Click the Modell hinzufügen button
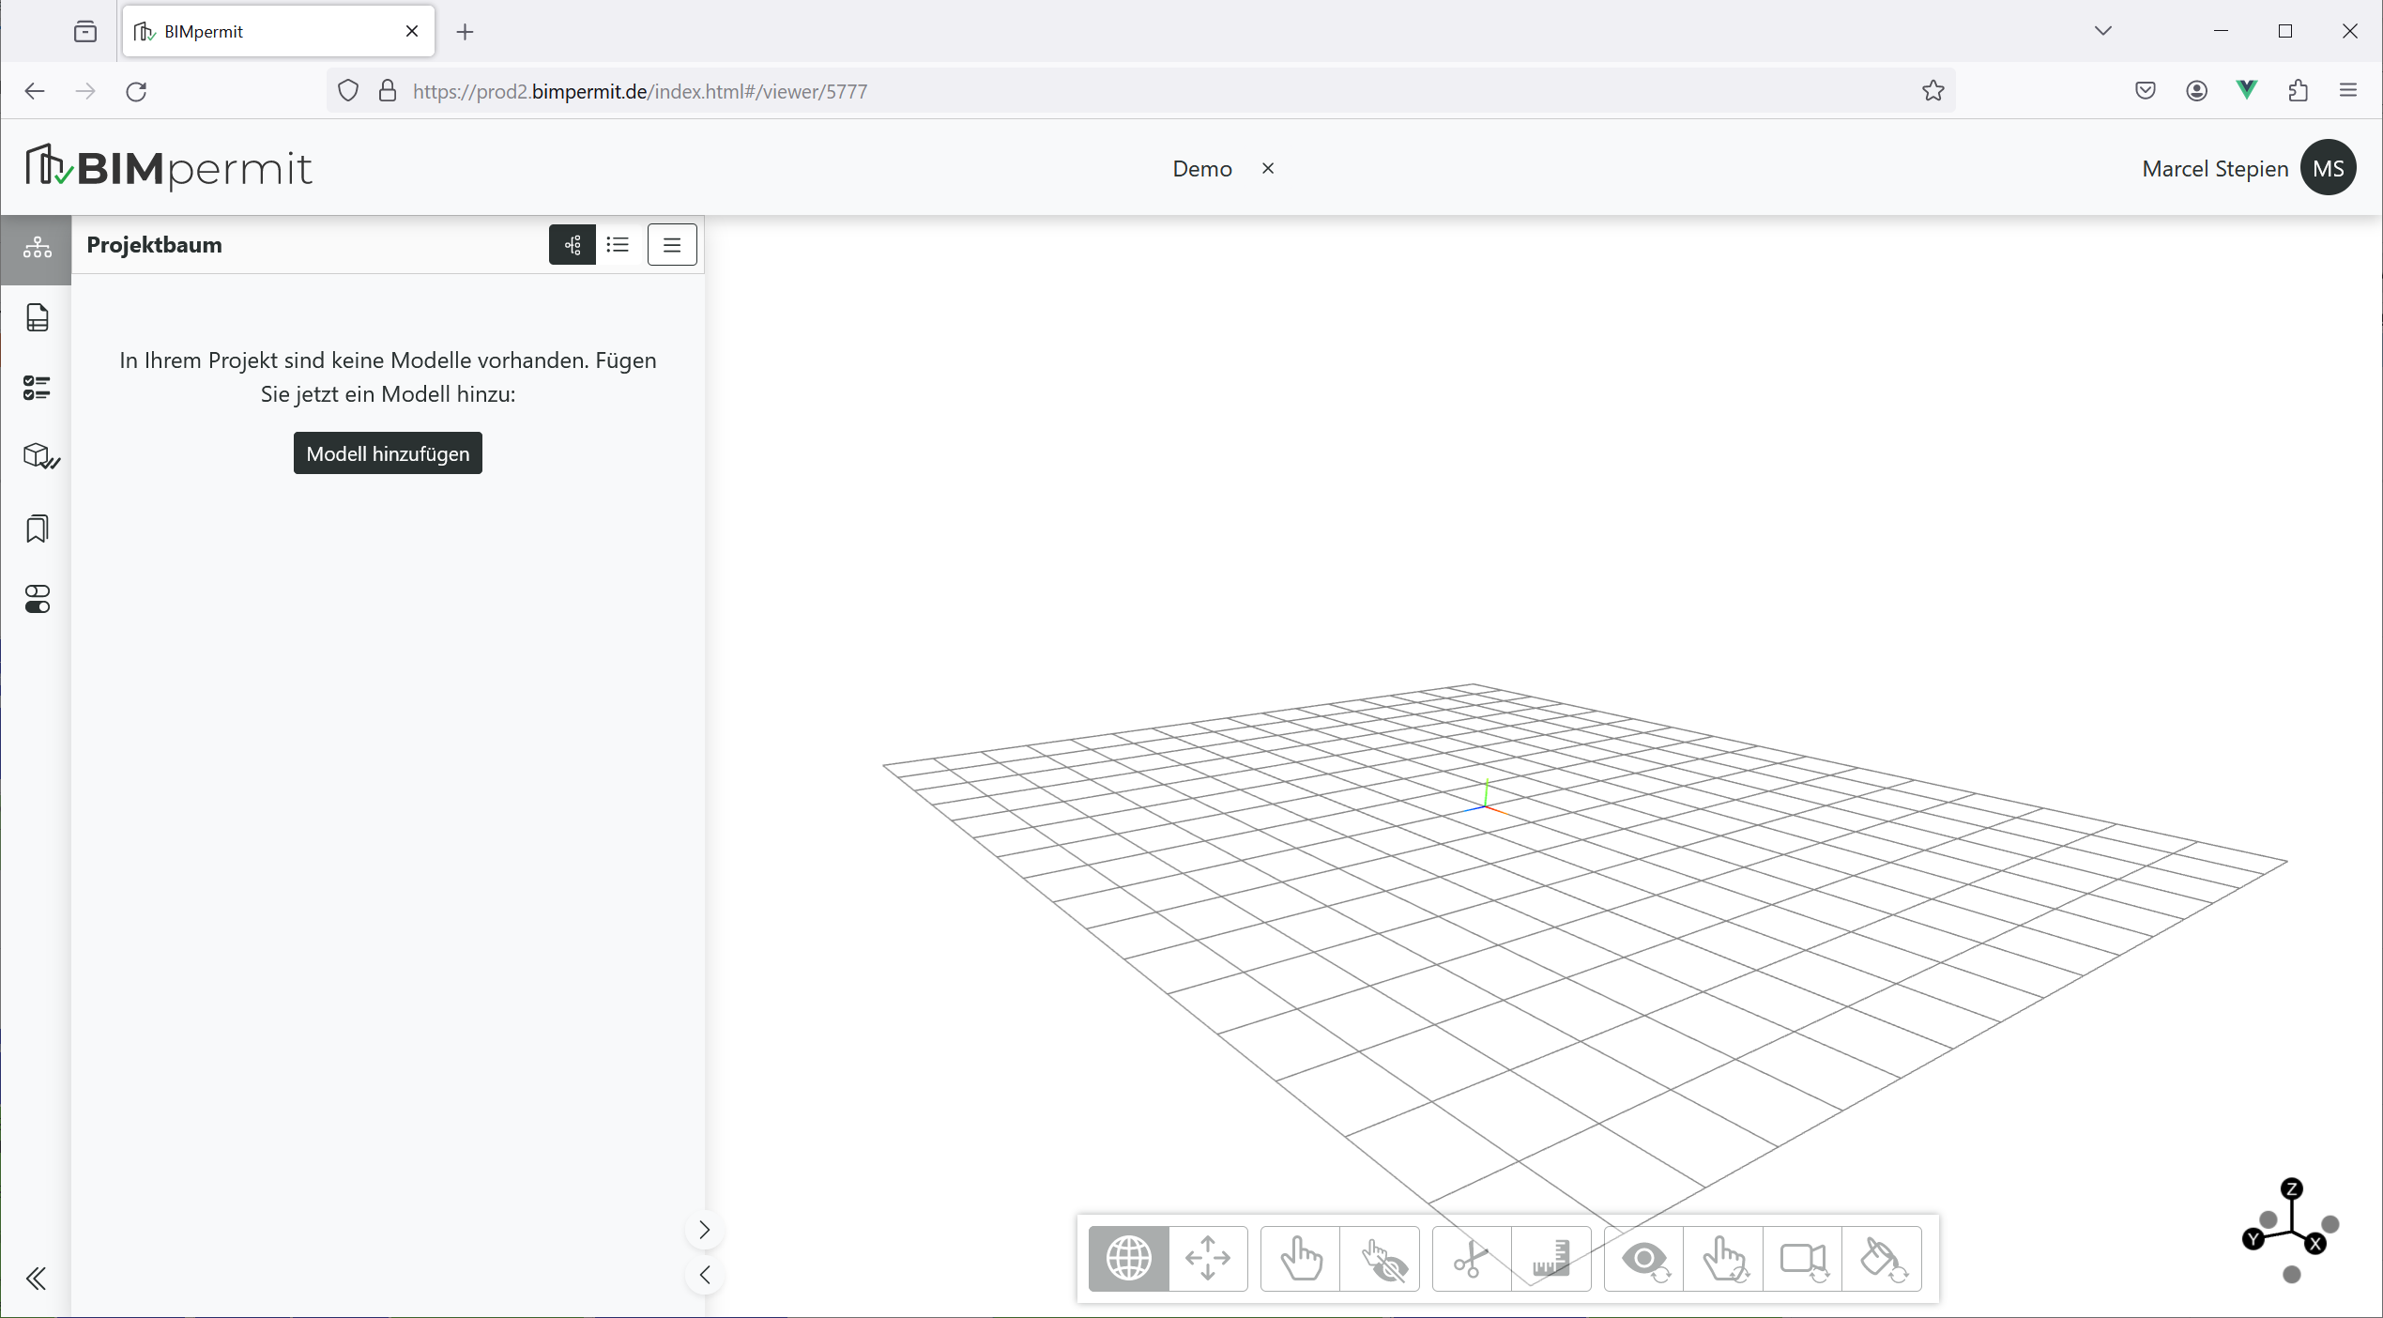Image resolution: width=2383 pixels, height=1318 pixels. tap(388, 453)
